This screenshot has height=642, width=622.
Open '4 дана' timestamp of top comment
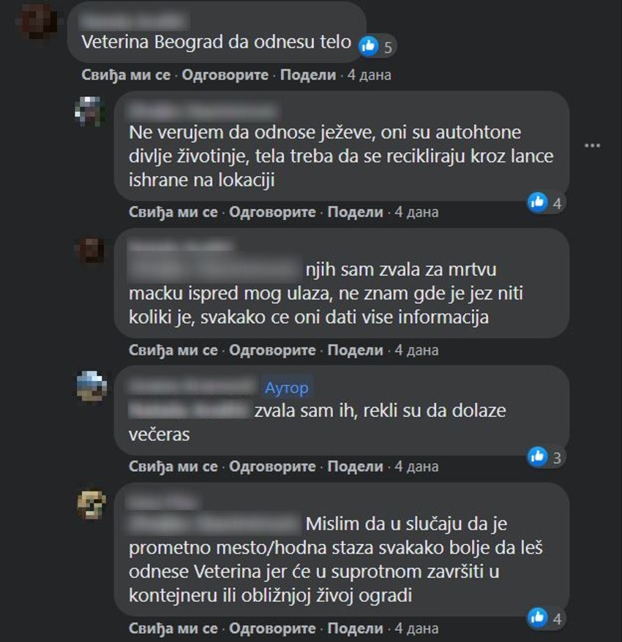click(x=370, y=75)
